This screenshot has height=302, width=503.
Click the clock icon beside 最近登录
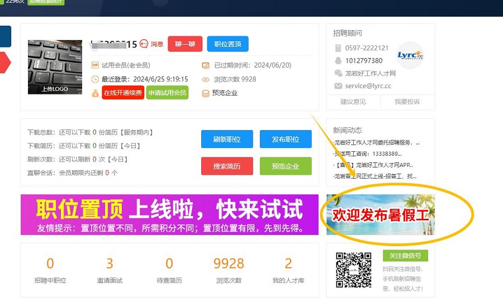[x=95, y=79]
